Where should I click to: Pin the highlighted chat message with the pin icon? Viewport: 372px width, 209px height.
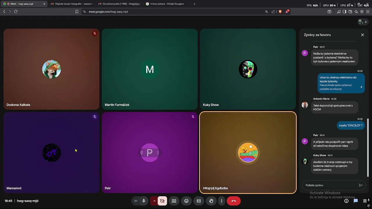[x=361, y=87]
